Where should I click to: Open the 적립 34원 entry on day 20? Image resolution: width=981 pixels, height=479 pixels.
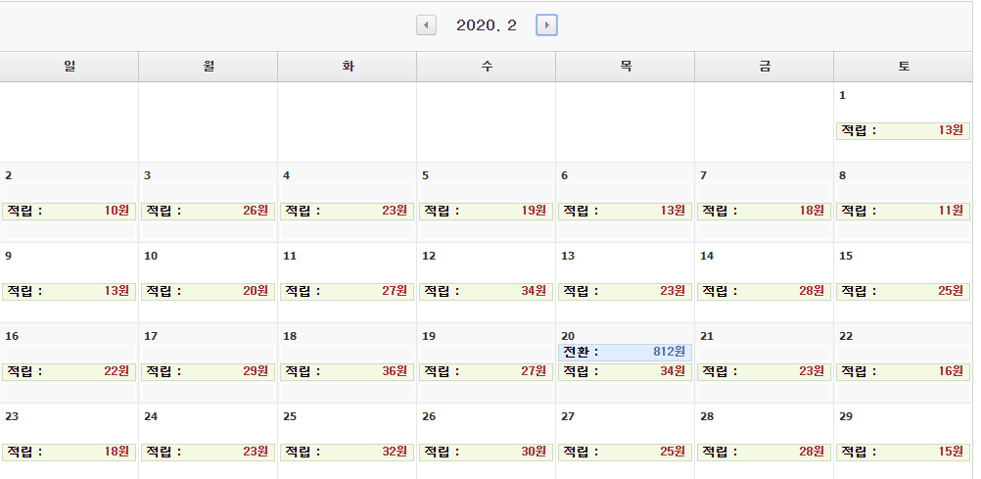tap(625, 371)
